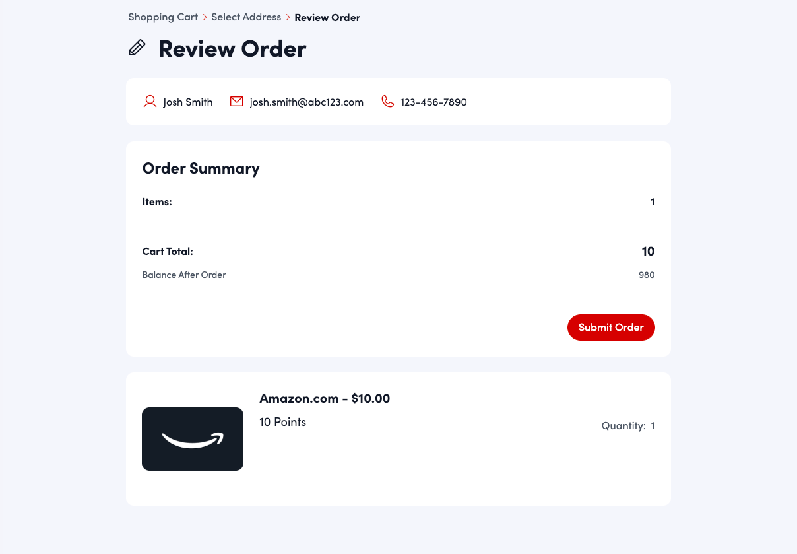Click the Josh Smith name
Screen dimensions: 797x554
[x=188, y=102]
